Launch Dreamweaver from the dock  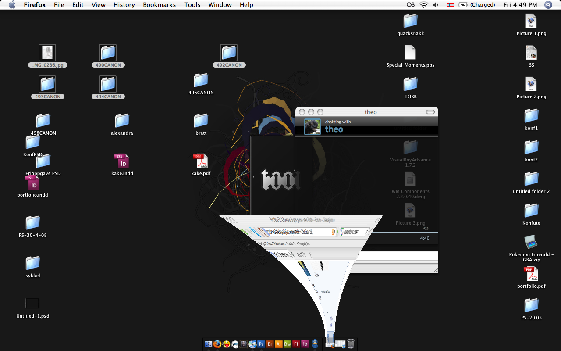click(288, 344)
